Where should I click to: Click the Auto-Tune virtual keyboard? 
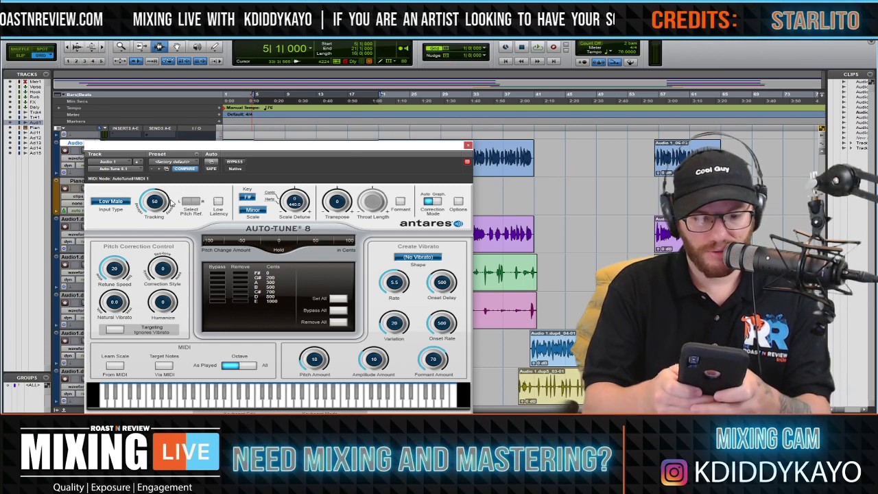[278, 396]
